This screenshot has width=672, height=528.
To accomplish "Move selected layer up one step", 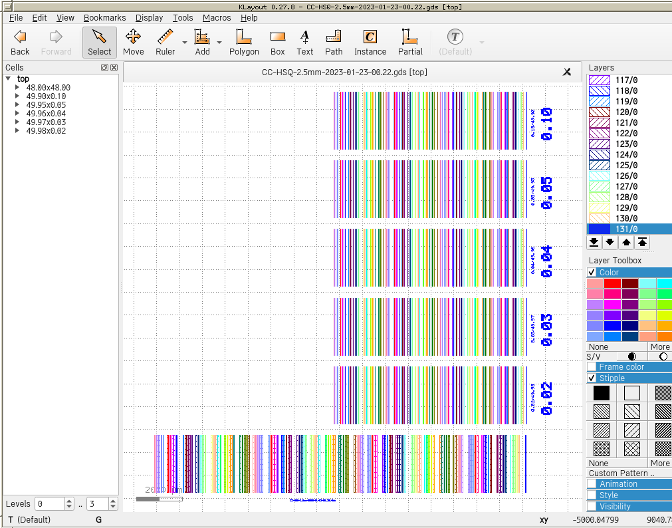I will tap(626, 242).
